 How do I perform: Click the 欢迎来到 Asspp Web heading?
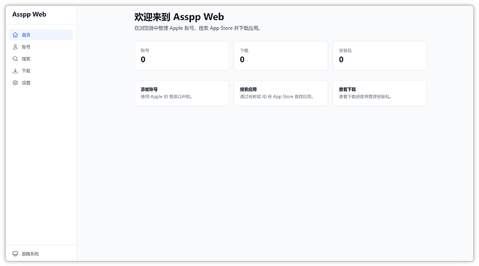coord(179,17)
